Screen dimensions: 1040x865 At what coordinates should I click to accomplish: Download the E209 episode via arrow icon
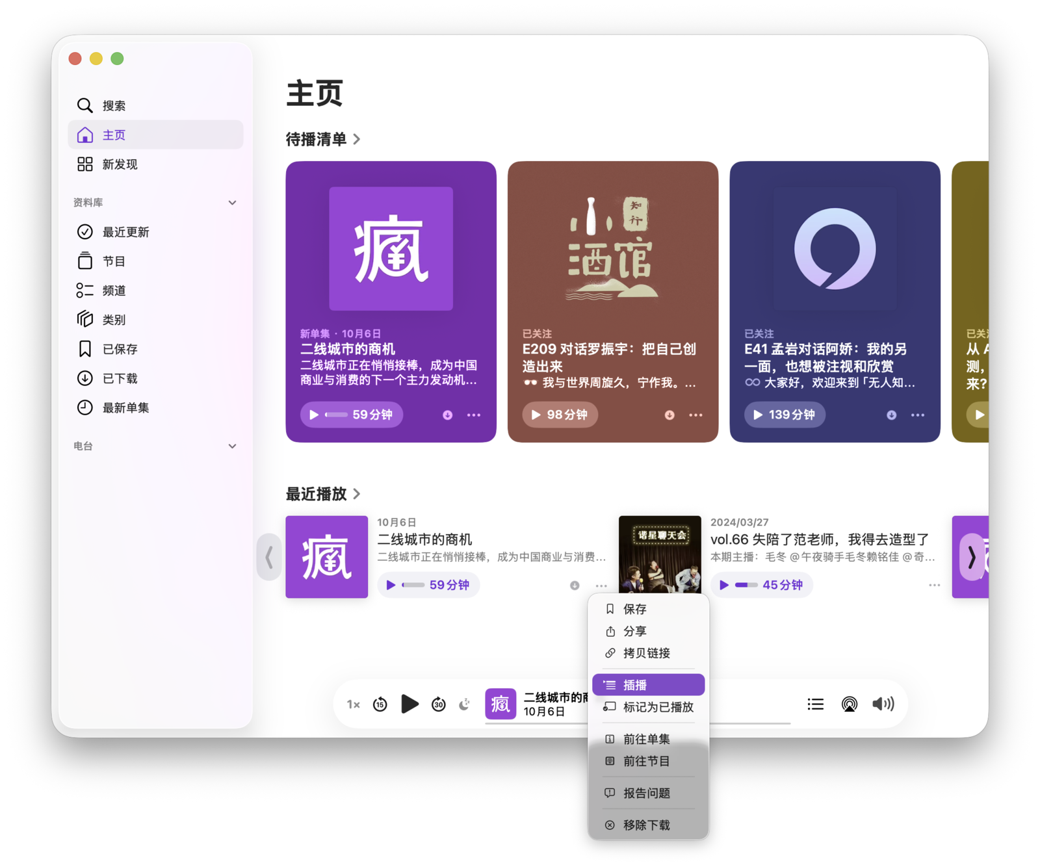[x=669, y=415]
